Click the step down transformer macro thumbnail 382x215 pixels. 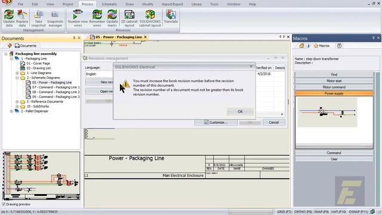coord(327,112)
